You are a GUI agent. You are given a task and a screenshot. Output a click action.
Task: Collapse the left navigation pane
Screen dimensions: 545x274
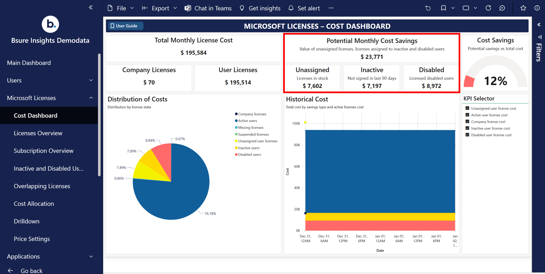click(x=91, y=7)
